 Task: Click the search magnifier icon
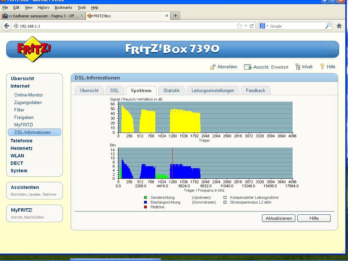[328, 26]
